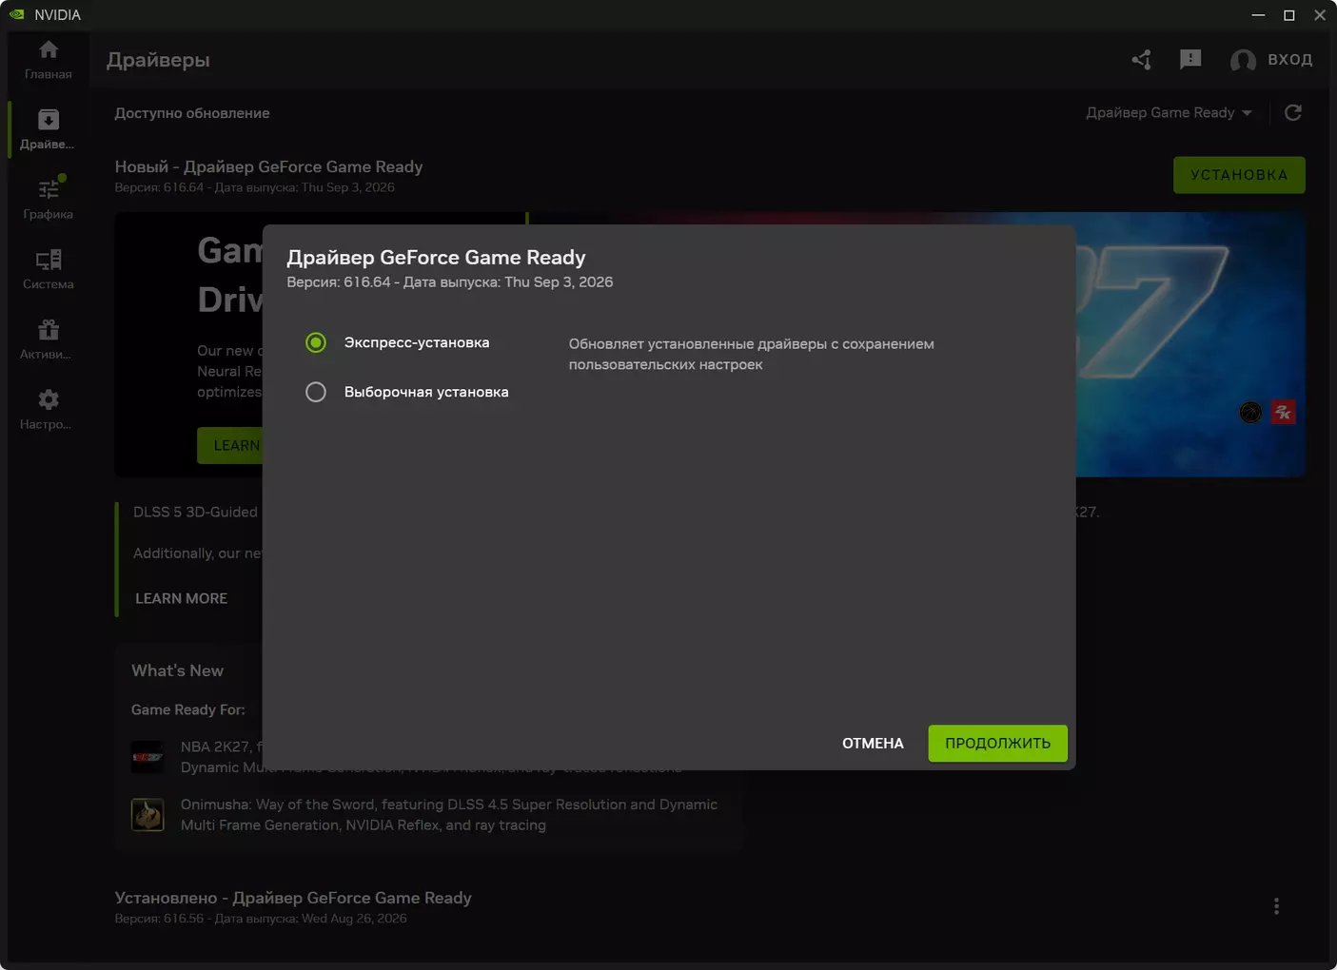Expand the Драйвер Game Ready dropdown
Viewport: 1337px width, 970px height.
1169,113
